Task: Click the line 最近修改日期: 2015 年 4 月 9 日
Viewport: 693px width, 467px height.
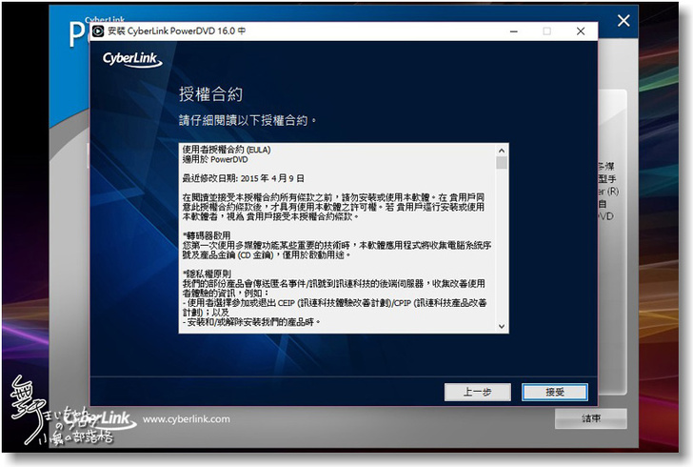Action: [x=243, y=178]
